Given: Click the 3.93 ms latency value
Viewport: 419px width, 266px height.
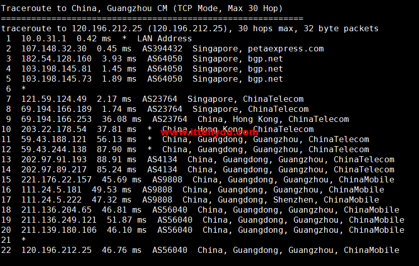Looking at the screenshot, I should point(119,59).
